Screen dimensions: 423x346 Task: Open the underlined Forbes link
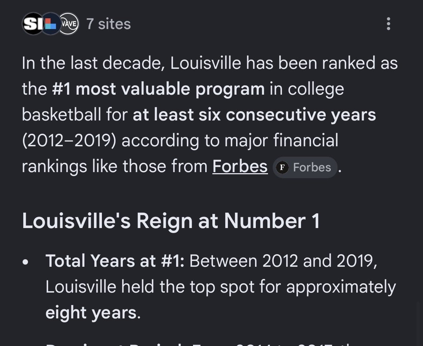coord(240,166)
